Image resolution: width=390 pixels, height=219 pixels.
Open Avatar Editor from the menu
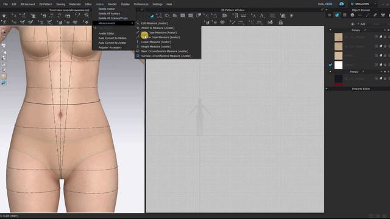106,33
